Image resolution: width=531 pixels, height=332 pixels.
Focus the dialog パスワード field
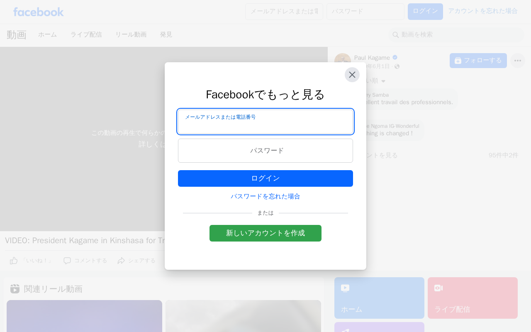tap(265, 151)
